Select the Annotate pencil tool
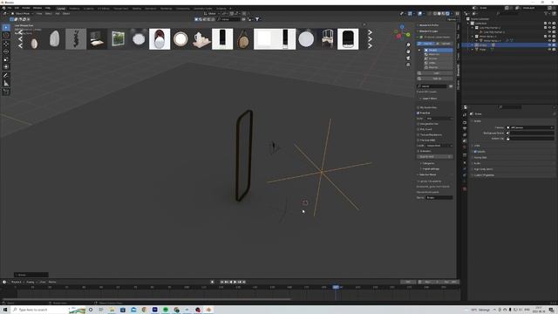 [x=6, y=75]
